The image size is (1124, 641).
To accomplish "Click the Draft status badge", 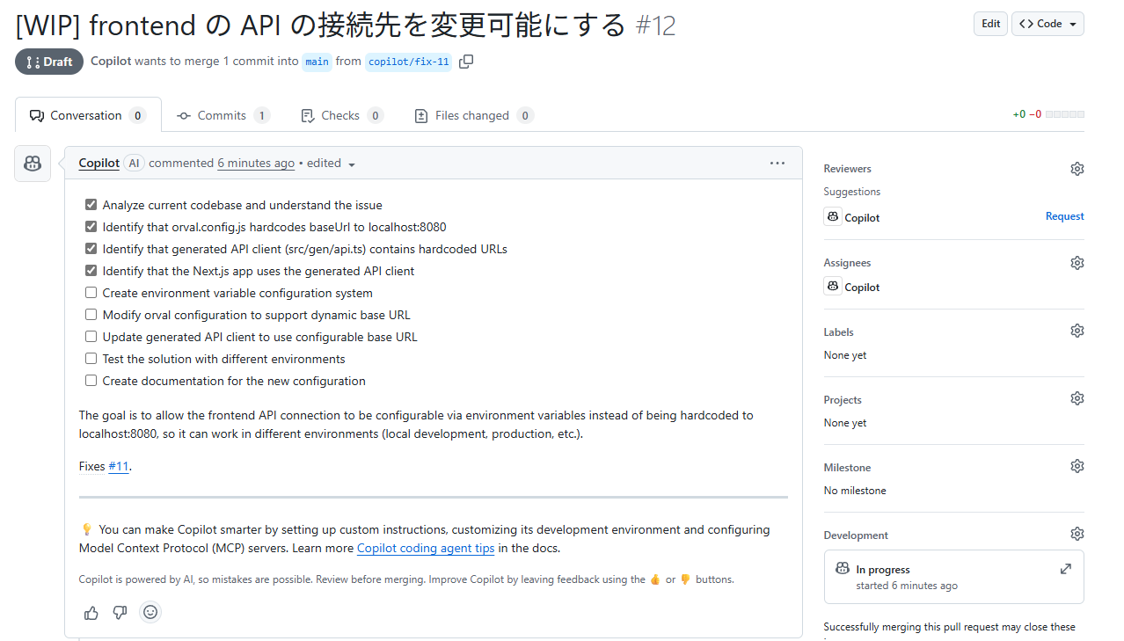I will tap(49, 62).
